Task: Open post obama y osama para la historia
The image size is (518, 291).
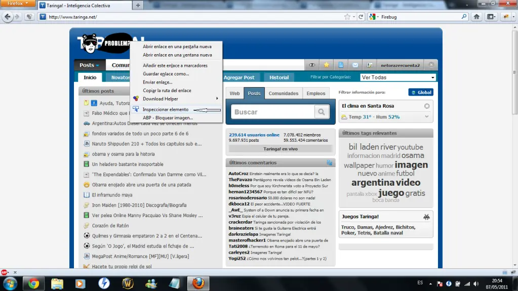Action: tap(123, 154)
